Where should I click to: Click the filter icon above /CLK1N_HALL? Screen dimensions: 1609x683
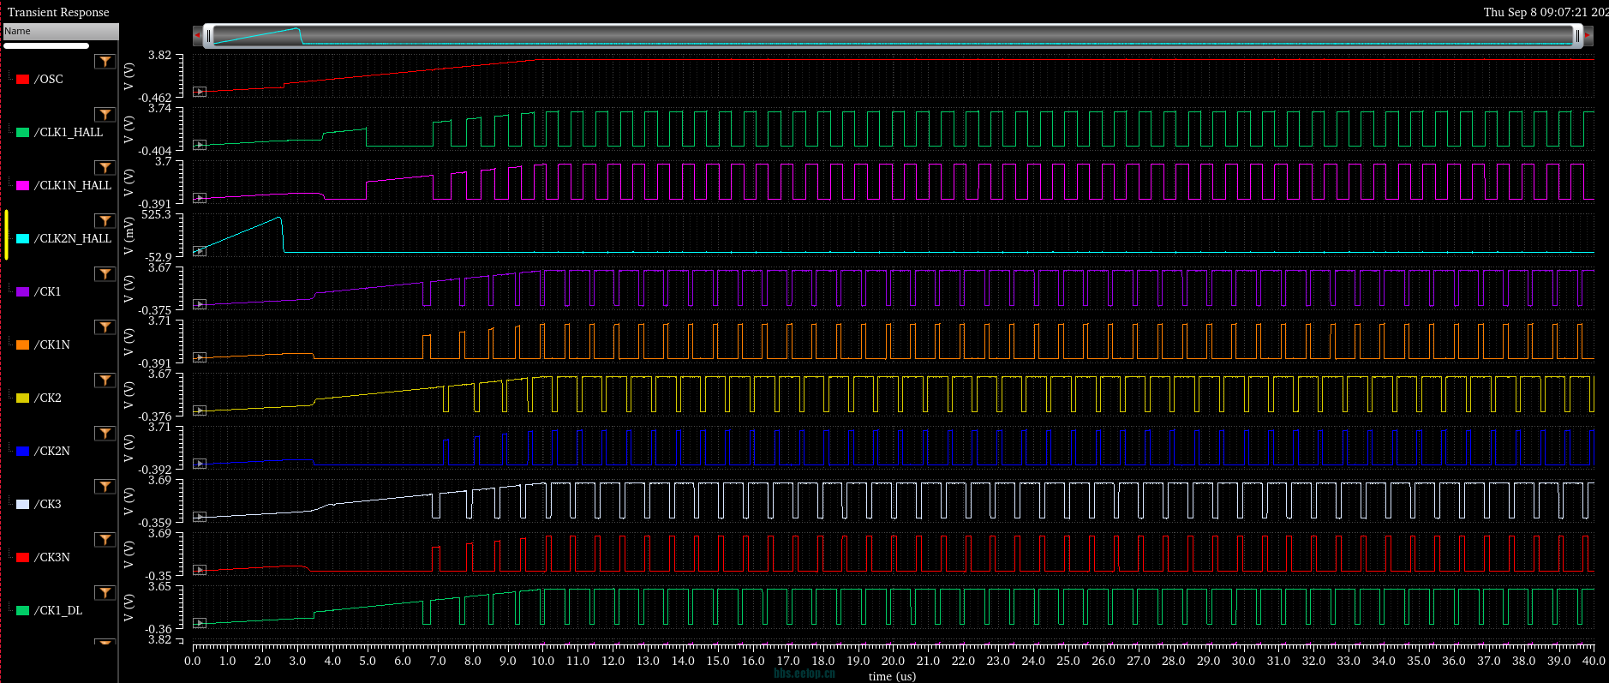tap(105, 168)
